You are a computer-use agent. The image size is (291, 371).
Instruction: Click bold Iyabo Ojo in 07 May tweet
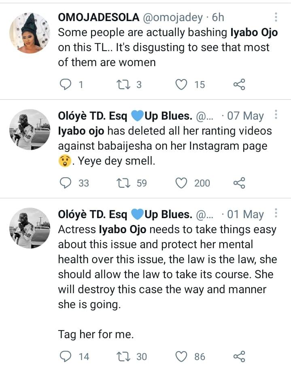[79, 131]
